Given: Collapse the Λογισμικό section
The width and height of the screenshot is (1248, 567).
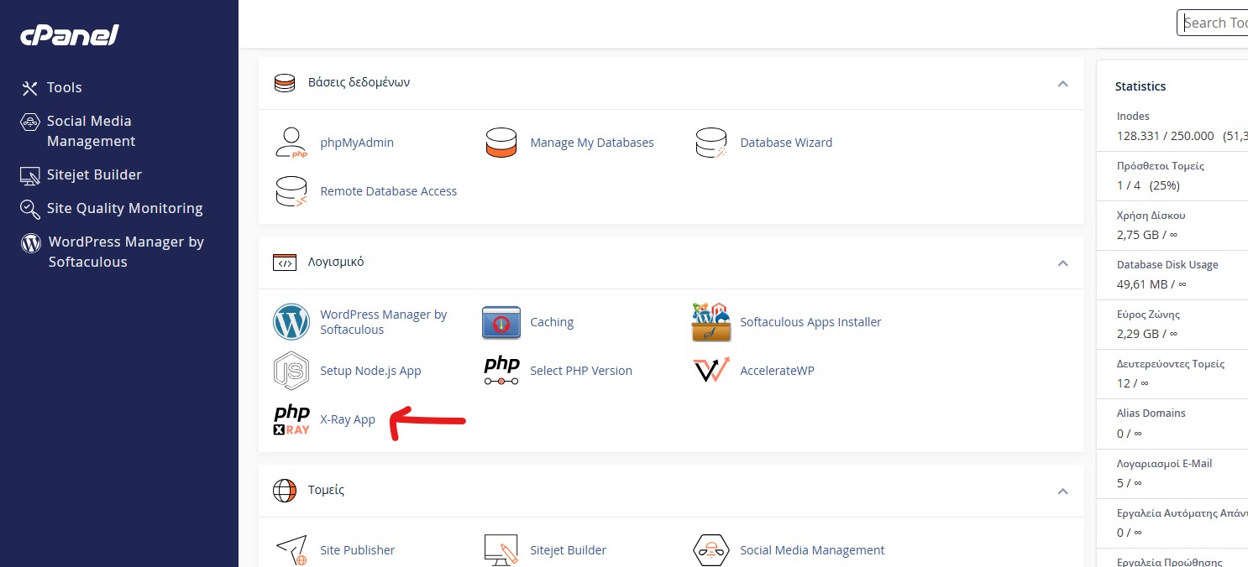Looking at the screenshot, I should [1062, 263].
